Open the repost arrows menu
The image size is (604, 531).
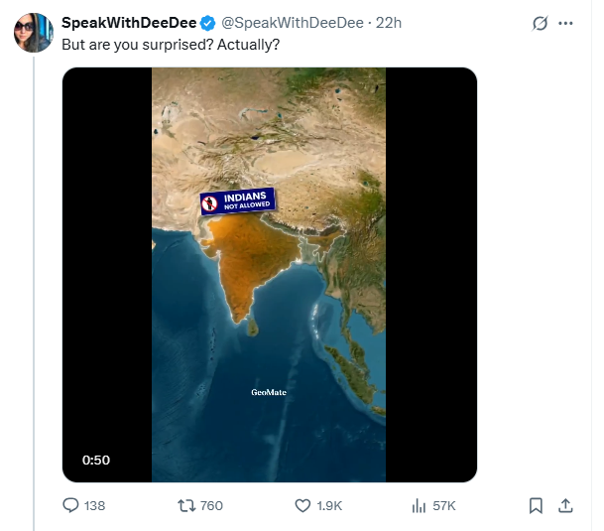[x=184, y=505]
